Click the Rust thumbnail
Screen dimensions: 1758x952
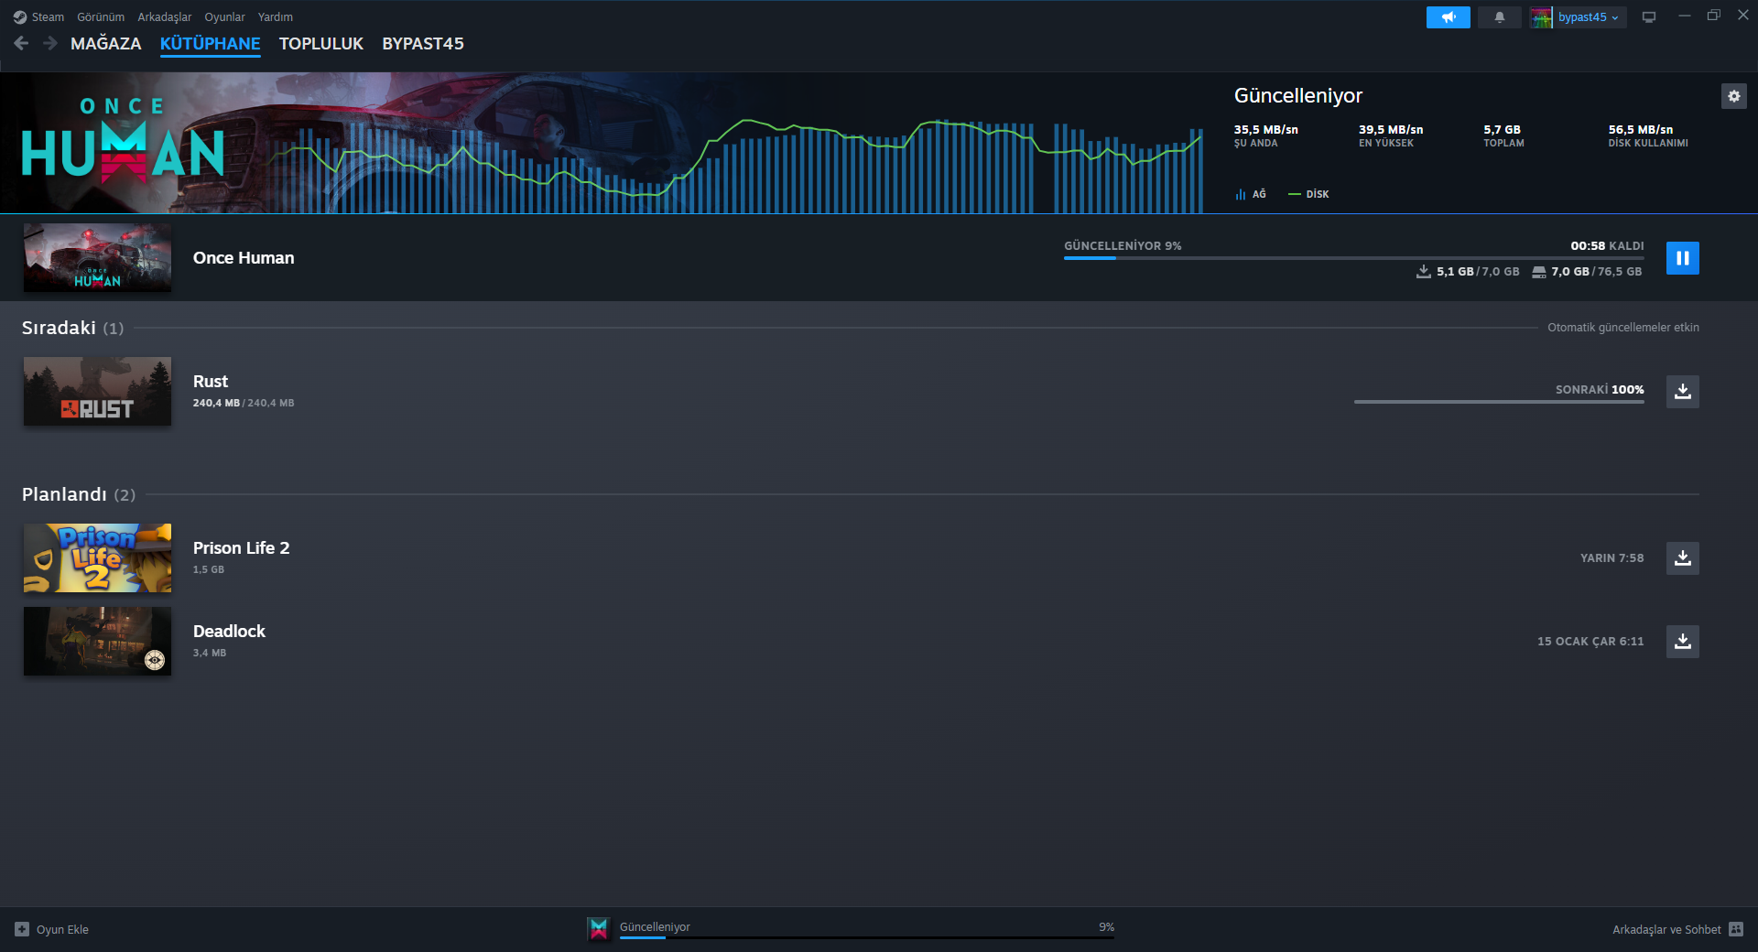point(97,392)
